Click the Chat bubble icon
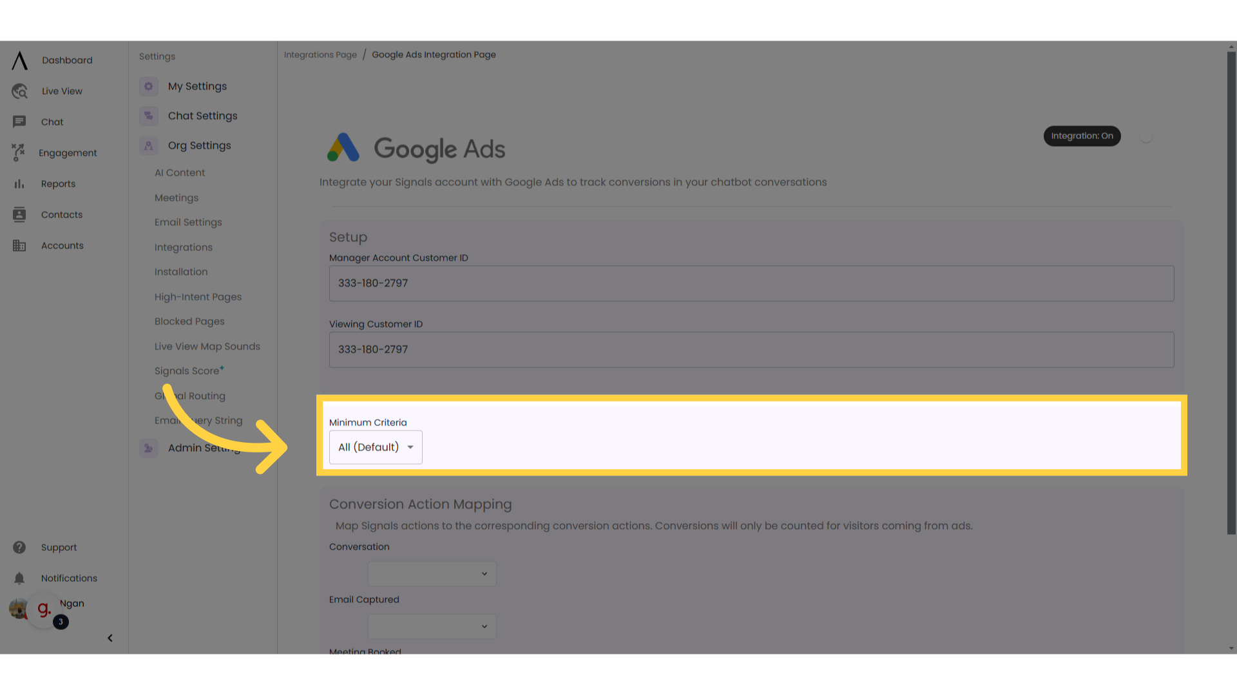The width and height of the screenshot is (1237, 695). point(19,122)
